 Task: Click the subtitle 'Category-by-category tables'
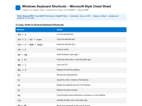click(x=33, y=10)
